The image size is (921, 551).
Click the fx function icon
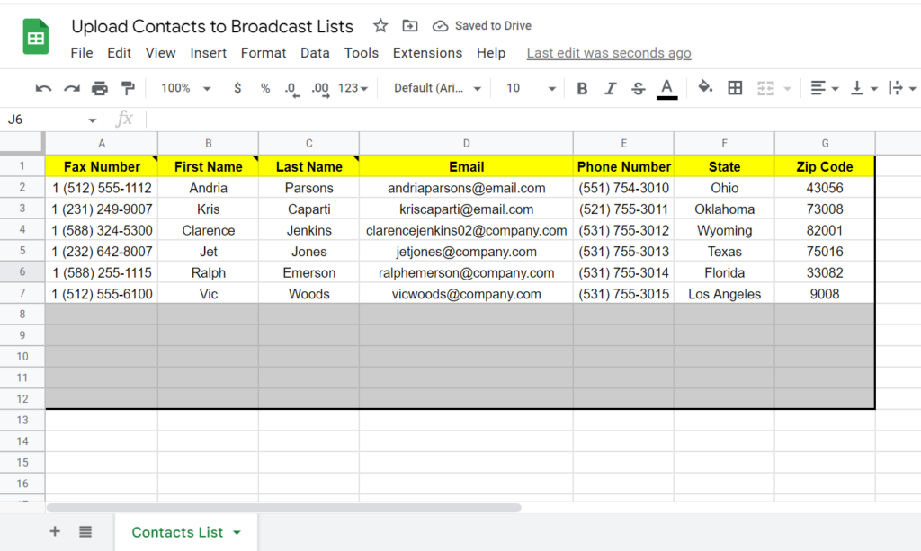pos(124,120)
